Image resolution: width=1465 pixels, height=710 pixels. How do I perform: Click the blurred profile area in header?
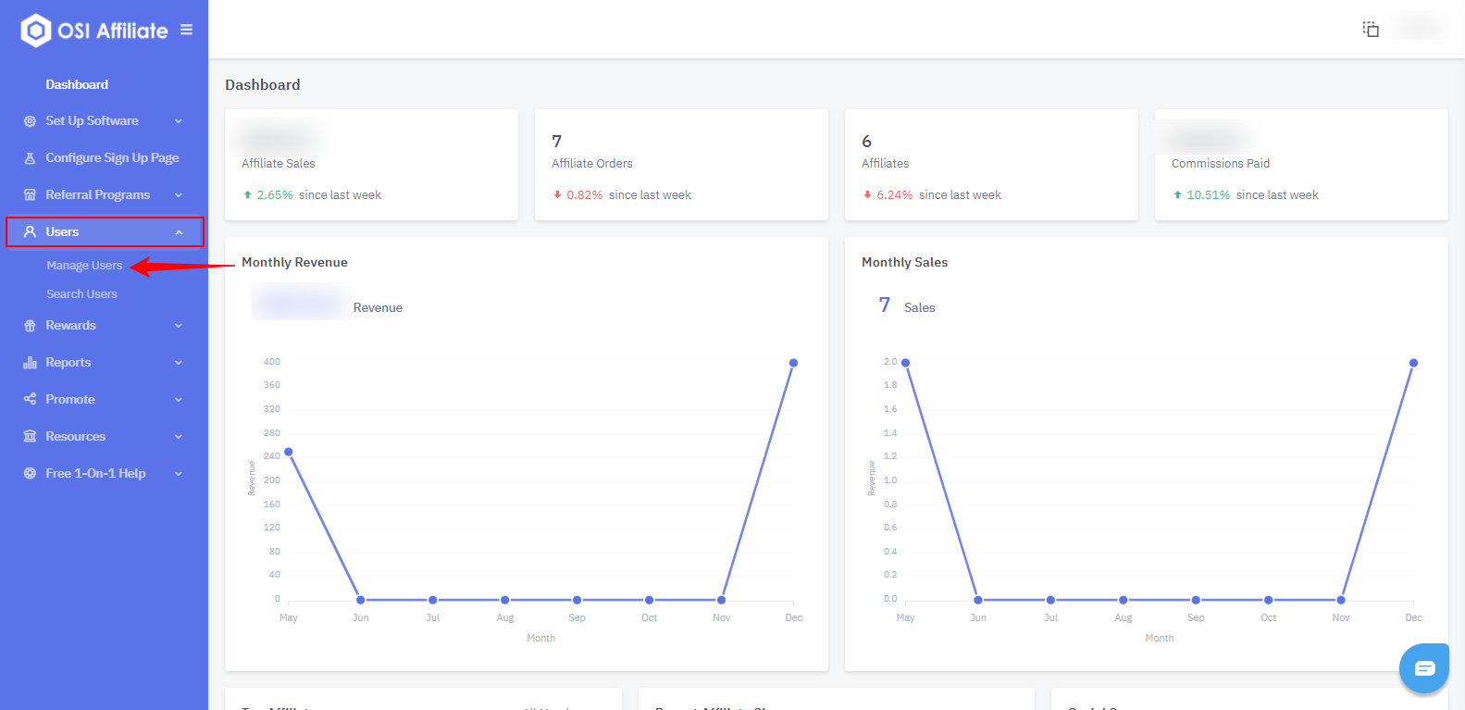pyautogui.click(x=1421, y=27)
